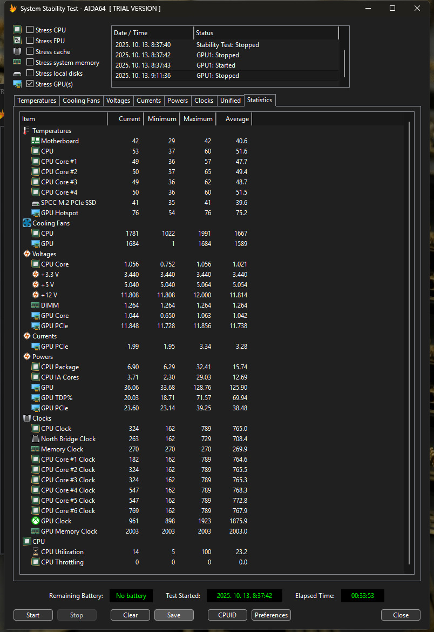Click the Currents group lightning icon

(27, 336)
